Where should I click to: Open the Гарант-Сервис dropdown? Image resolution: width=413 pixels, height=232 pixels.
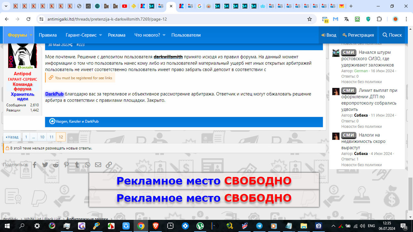[x=81, y=35]
